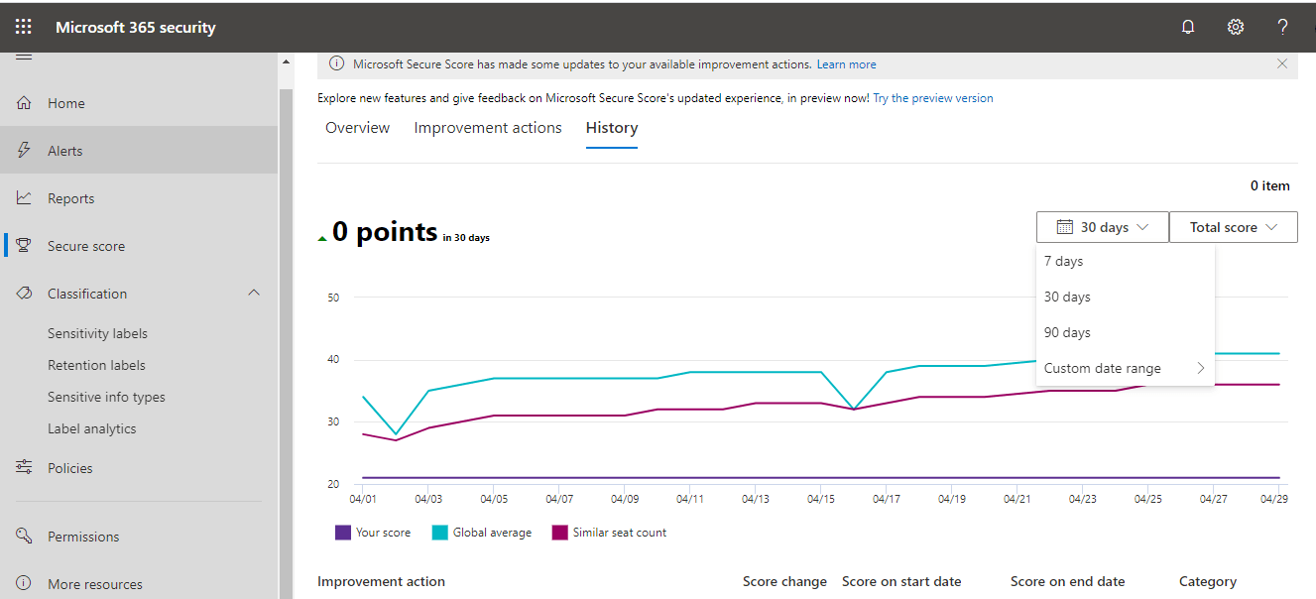Image resolution: width=1316 pixels, height=599 pixels.
Task: Open Reports in the sidebar
Action: coord(139,198)
